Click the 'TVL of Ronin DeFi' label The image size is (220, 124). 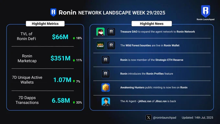27,36
